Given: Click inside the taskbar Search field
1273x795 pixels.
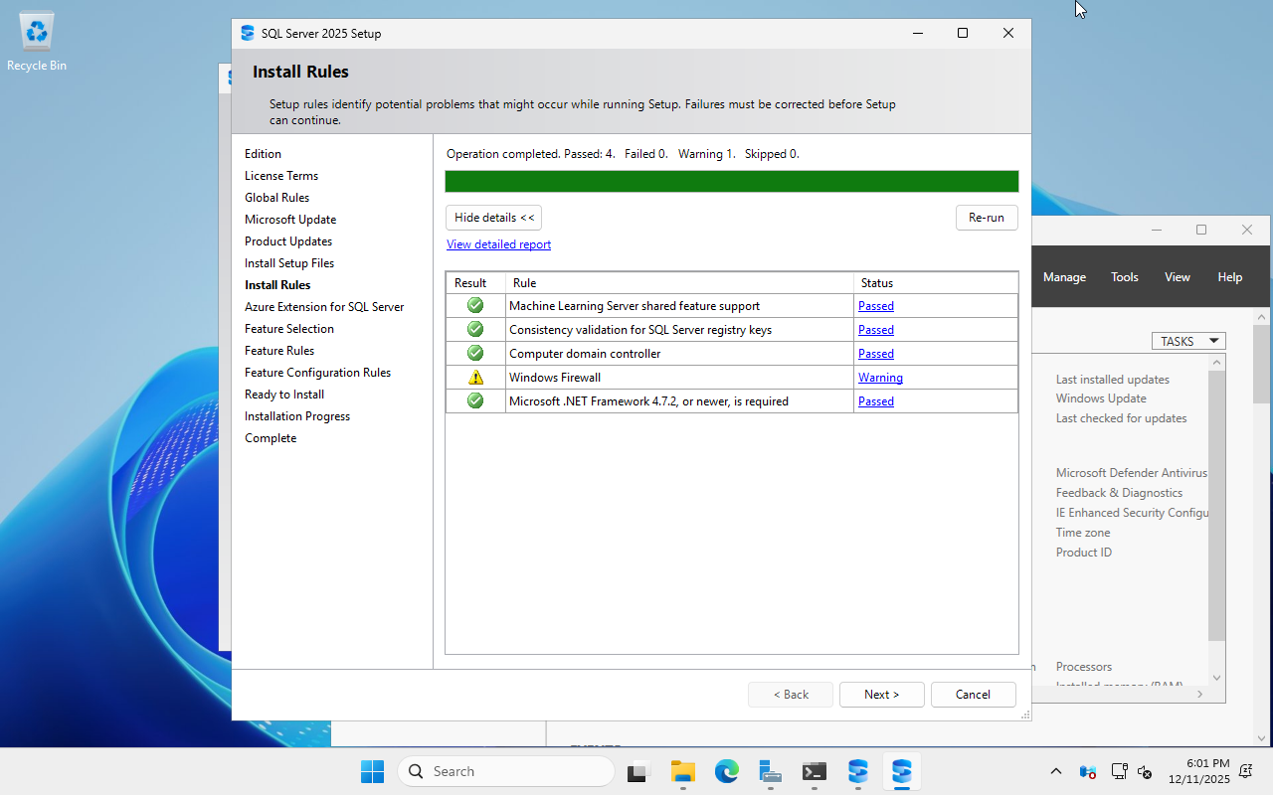Looking at the screenshot, I should click(507, 771).
